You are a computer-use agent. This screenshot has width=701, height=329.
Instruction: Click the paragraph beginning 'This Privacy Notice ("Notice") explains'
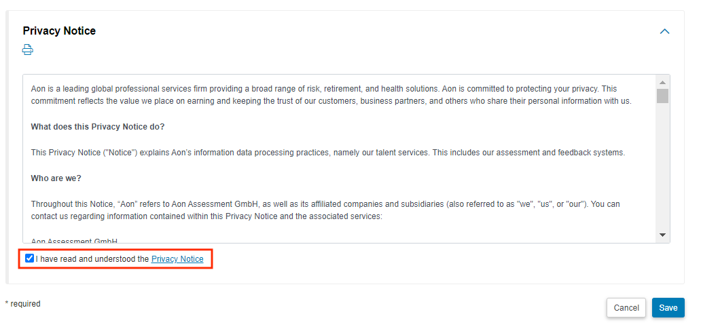coord(327,153)
